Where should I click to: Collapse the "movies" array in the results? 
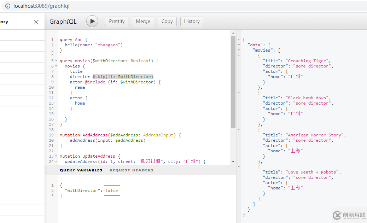point(239,50)
